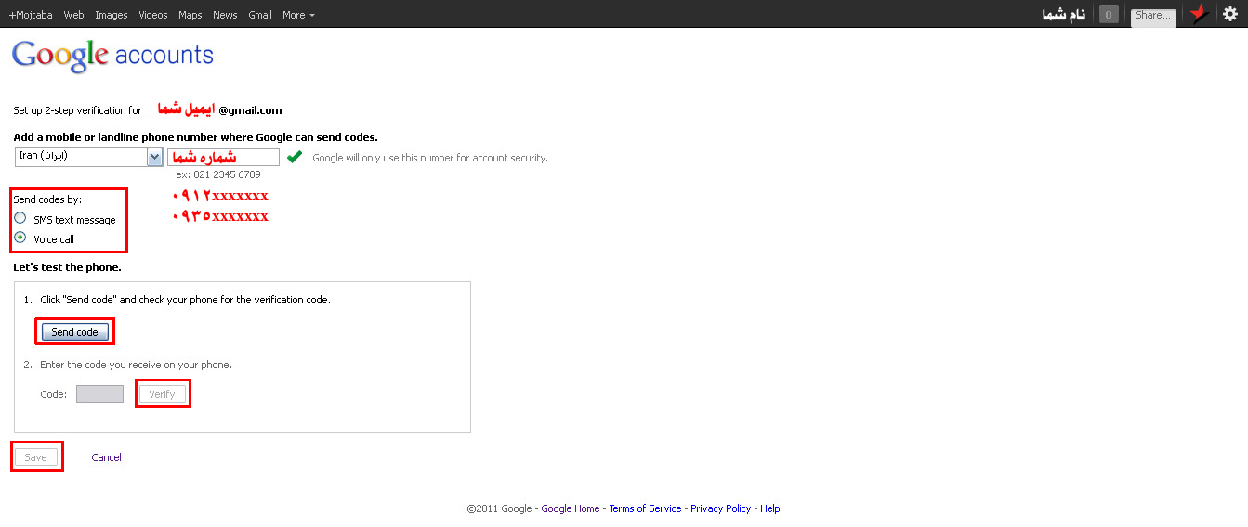Screen dimensions: 1248x527
Task: Click the Send code button
Action: [75, 332]
